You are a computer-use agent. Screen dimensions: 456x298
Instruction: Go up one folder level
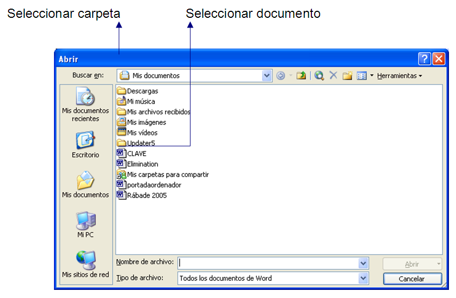(301, 76)
